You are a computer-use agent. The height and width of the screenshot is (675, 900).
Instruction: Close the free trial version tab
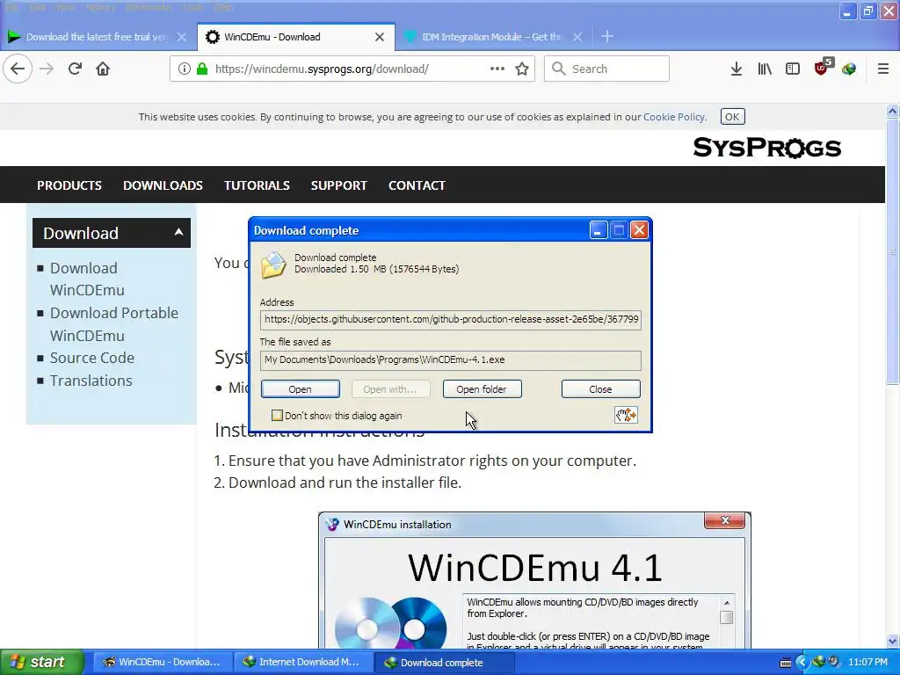181,37
